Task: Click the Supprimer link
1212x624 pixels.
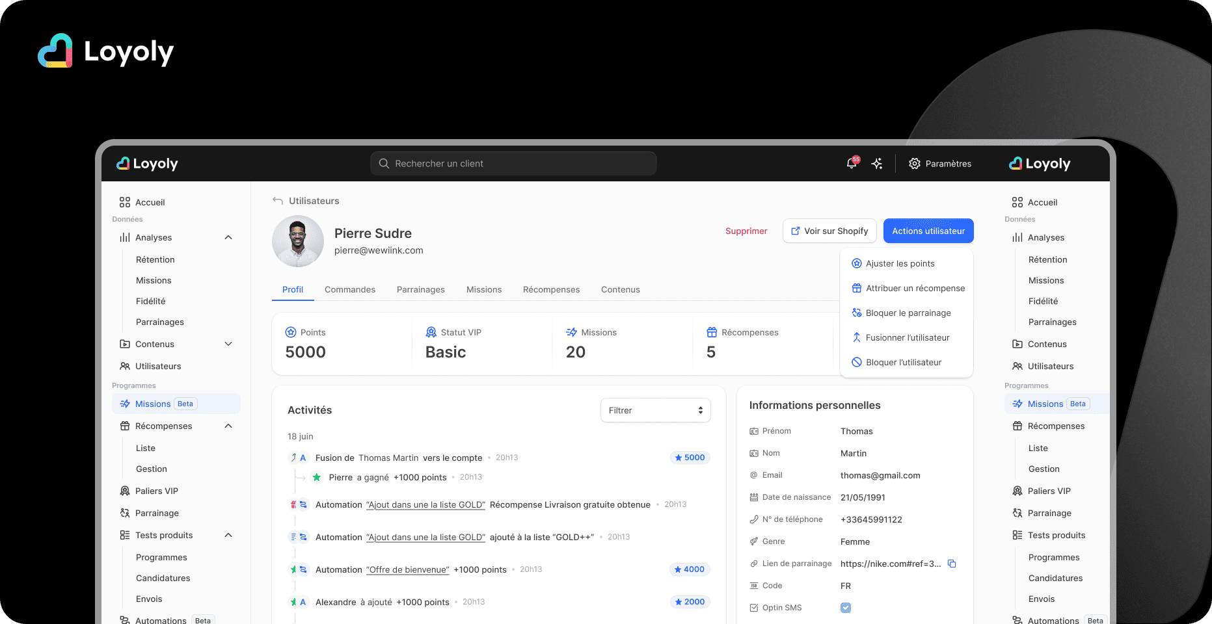Action: pyautogui.click(x=746, y=231)
